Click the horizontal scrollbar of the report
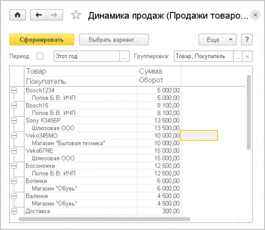Image resolution: width=265 pixels, height=230 pixels. [x=104, y=219]
